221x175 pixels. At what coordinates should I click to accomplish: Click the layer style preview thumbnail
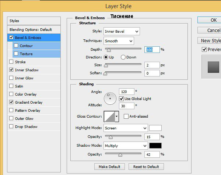pos(213,67)
